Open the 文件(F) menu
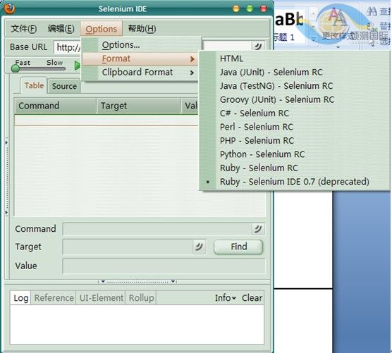This screenshot has height=353, width=392. point(24,29)
